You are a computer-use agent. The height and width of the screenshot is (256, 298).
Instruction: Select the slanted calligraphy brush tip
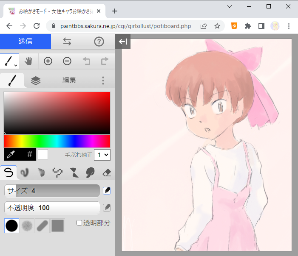pos(42,225)
